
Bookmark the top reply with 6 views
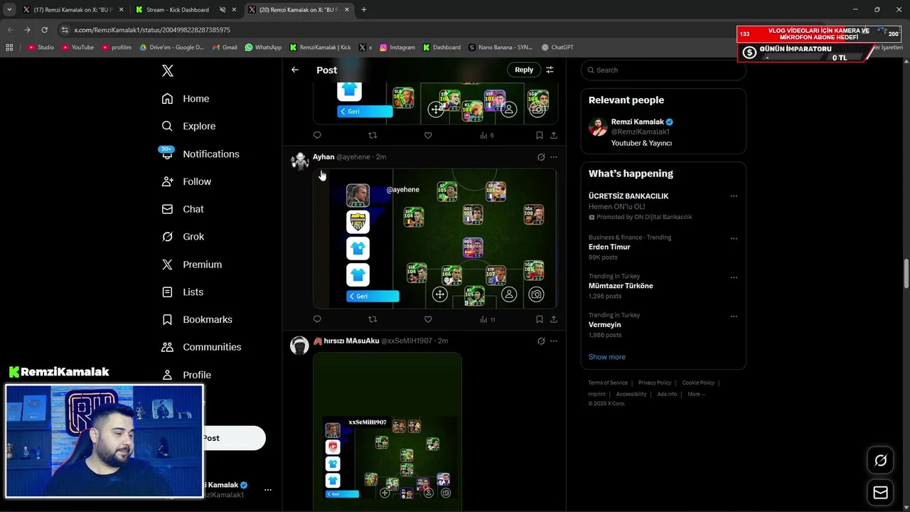point(540,135)
